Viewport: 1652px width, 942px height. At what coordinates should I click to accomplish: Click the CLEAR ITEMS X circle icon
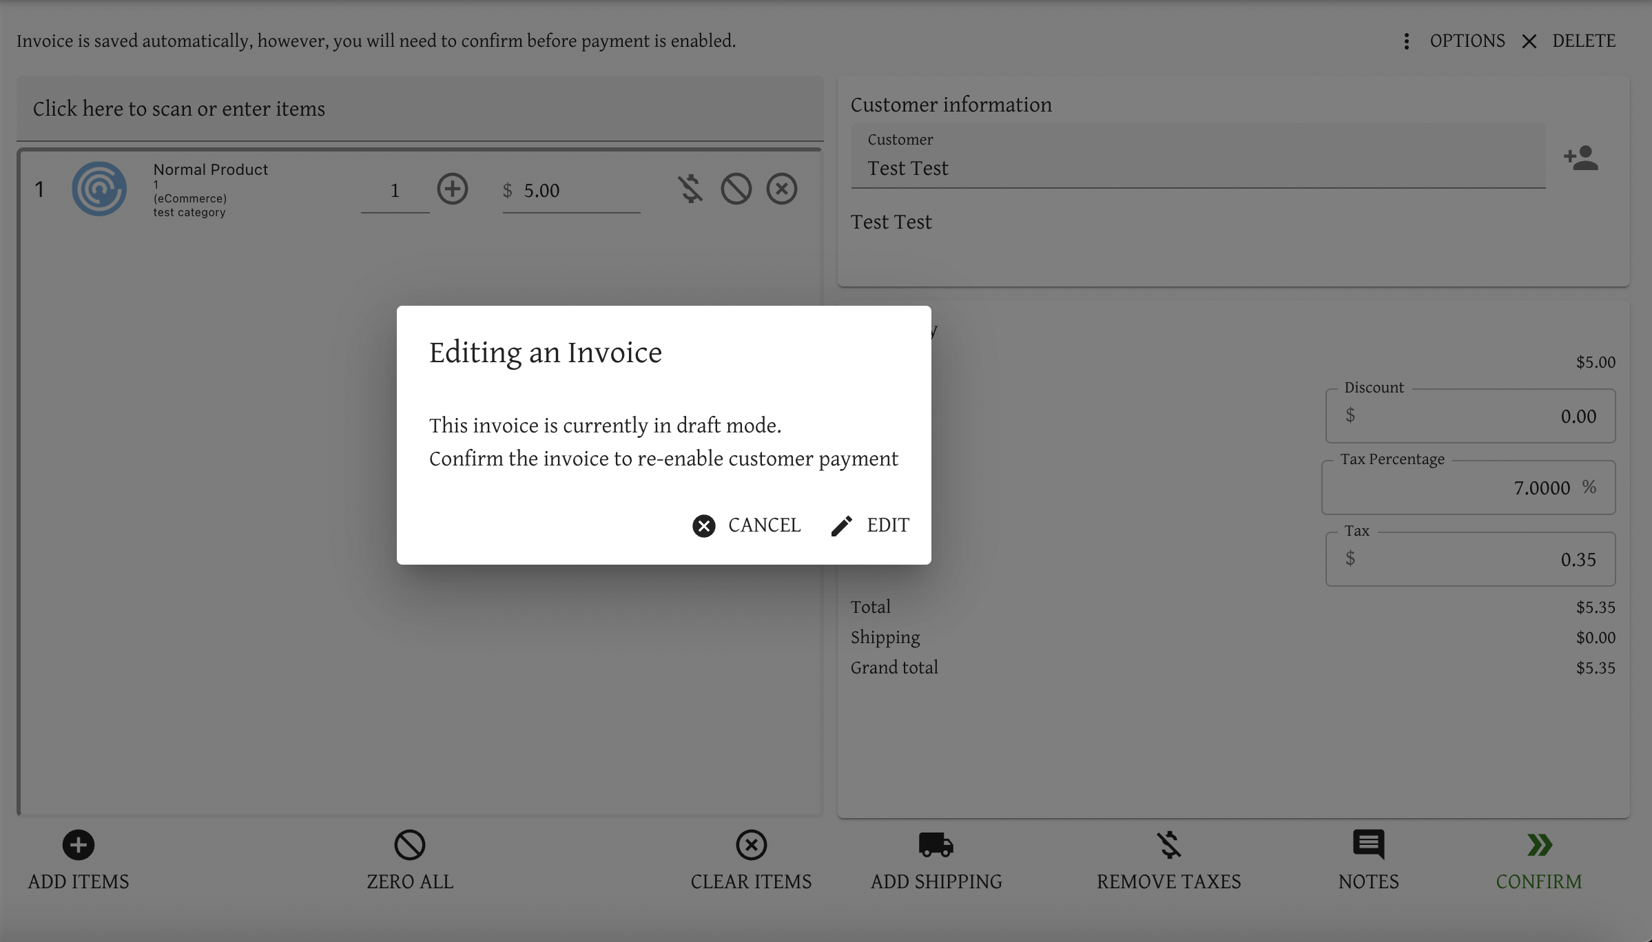coord(752,845)
